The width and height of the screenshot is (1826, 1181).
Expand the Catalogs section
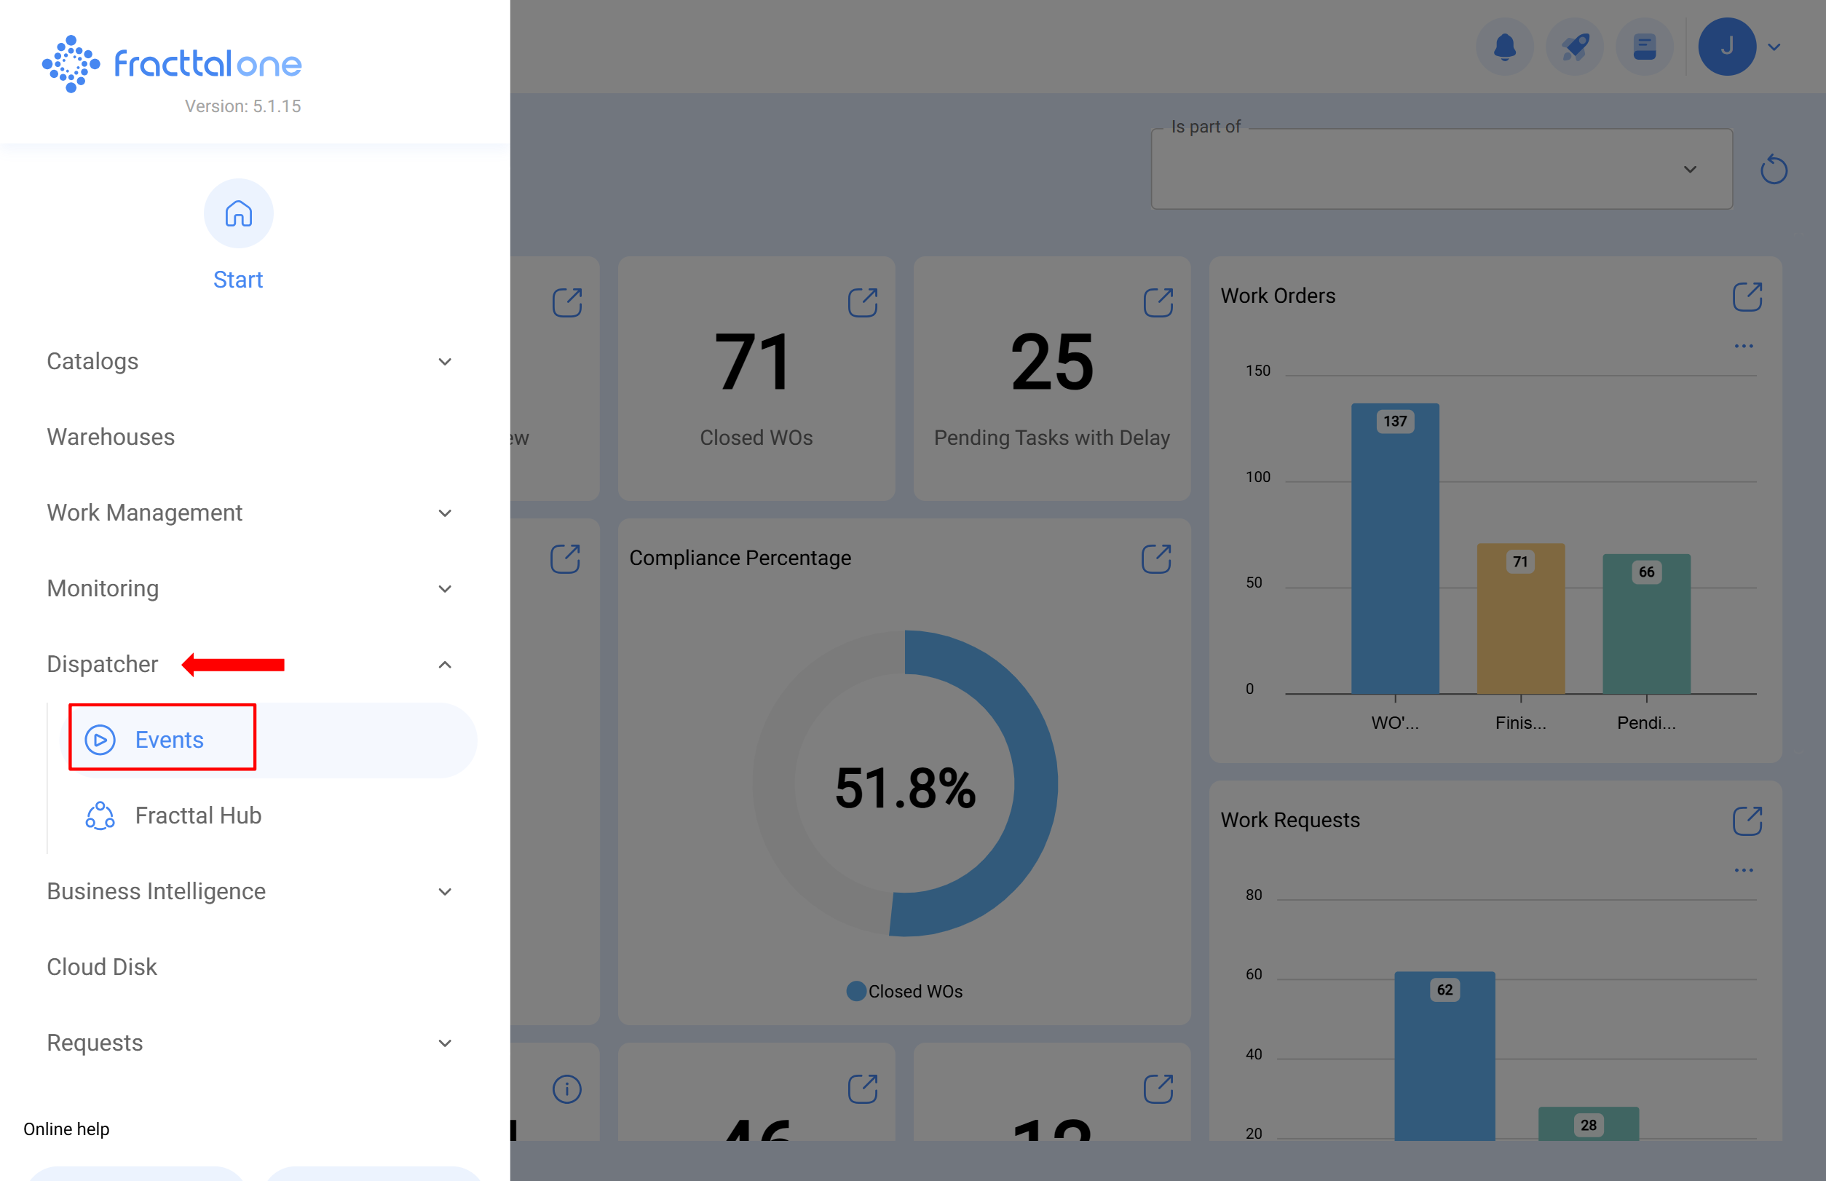tap(445, 361)
